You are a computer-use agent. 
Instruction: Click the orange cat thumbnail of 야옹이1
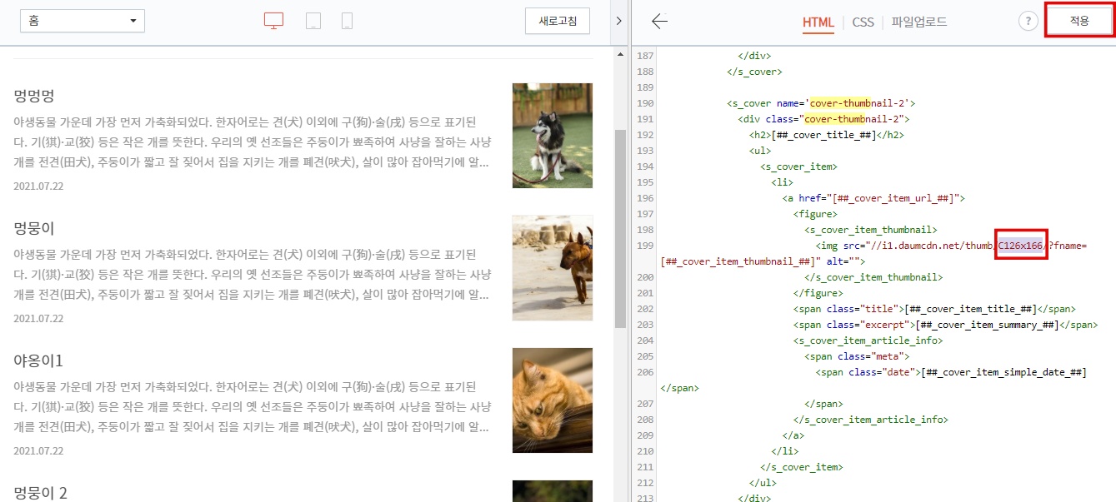click(x=553, y=400)
